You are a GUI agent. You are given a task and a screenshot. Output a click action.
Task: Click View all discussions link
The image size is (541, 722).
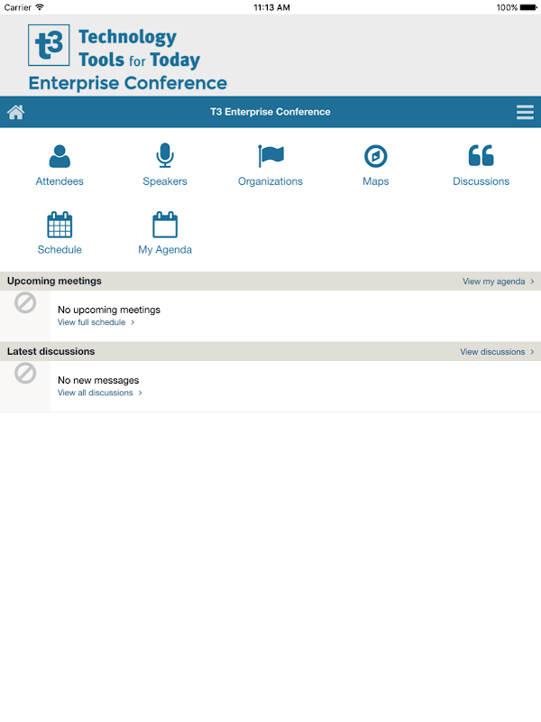96,393
